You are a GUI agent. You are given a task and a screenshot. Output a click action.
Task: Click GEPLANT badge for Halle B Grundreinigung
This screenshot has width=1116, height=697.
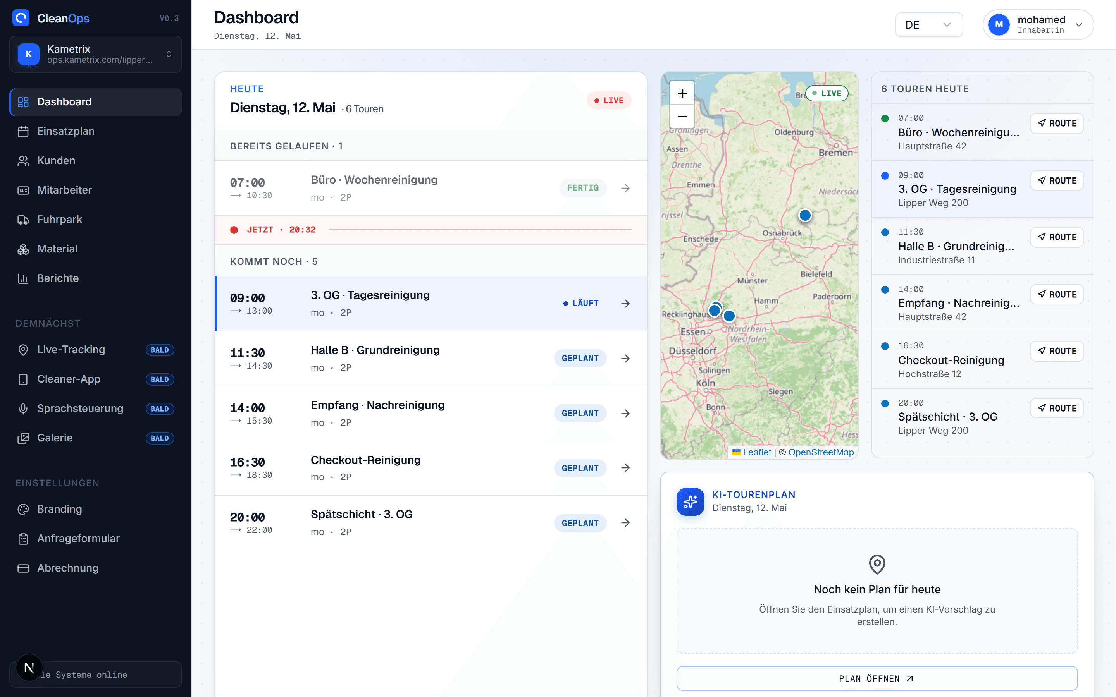pyautogui.click(x=580, y=358)
